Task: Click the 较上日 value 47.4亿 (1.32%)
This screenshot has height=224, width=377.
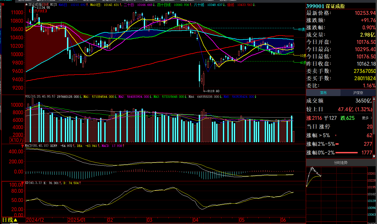Action: click(355, 109)
